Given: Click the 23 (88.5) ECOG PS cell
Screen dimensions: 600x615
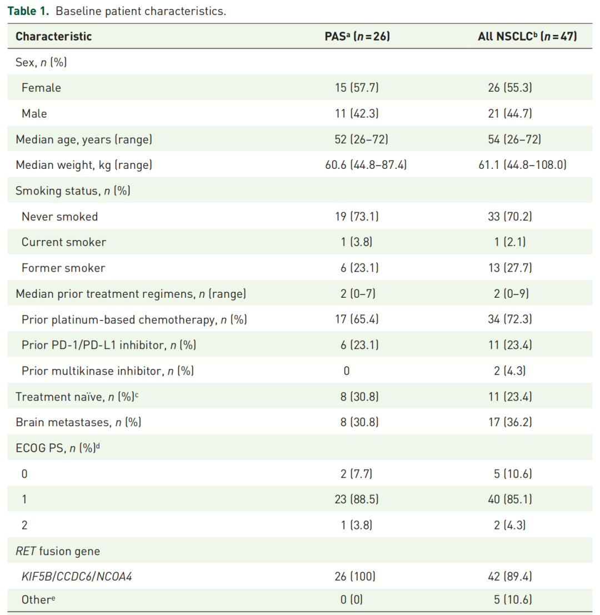Looking at the screenshot, I should (357, 499).
